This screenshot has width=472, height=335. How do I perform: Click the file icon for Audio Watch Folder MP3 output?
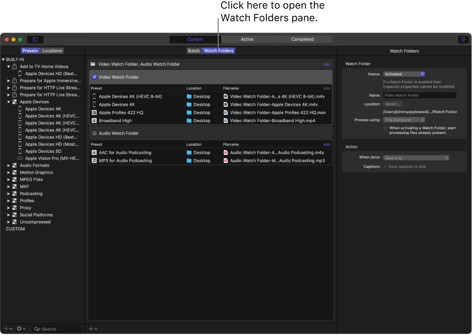pos(225,161)
